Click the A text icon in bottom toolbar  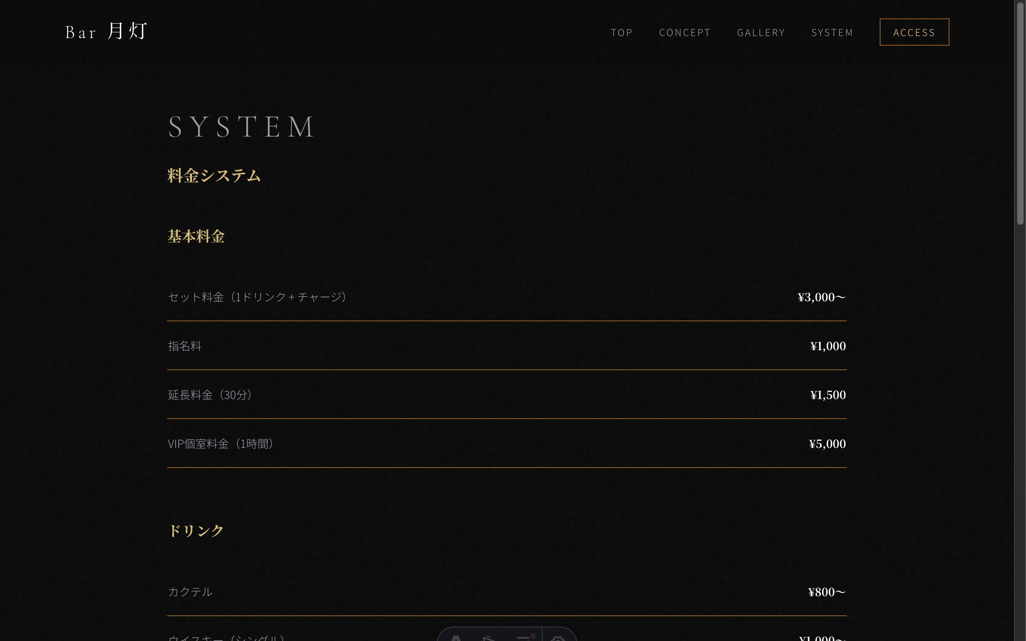coord(456,637)
